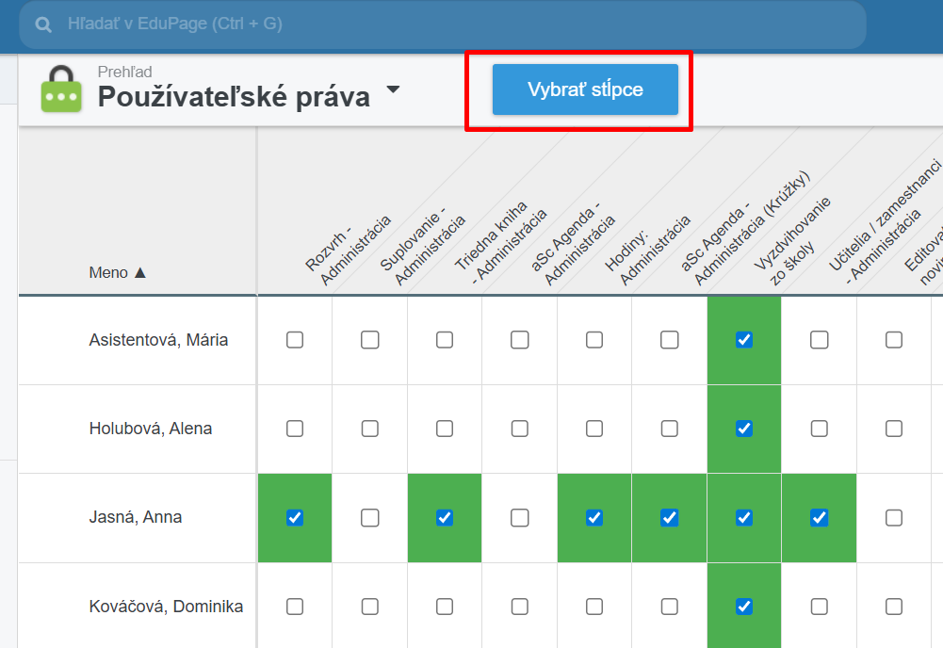Click the magnifier icon in the search bar
The image size is (943, 648).
click(43, 24)
